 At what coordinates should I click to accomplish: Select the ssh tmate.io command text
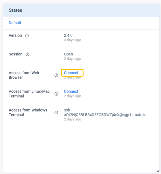(x=105, y=113)
